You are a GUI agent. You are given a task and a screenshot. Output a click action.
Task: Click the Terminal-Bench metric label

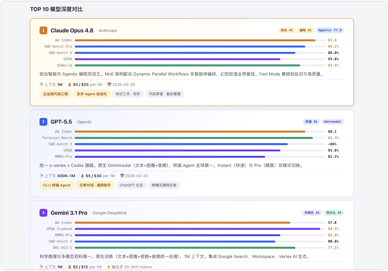[x=57, y=138]
